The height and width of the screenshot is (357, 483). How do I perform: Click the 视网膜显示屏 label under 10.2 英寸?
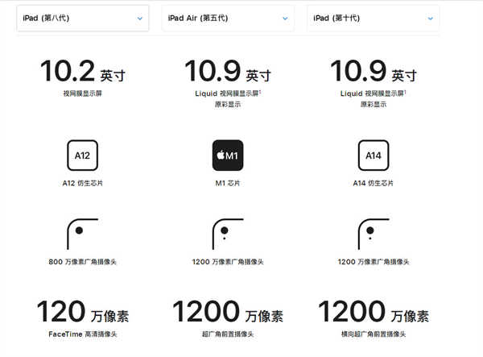(x=83, y=93)
